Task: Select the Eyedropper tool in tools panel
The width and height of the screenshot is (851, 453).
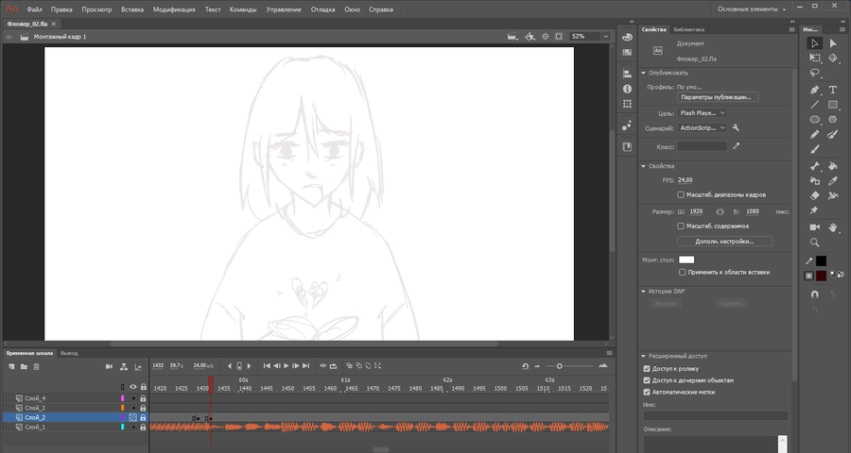Action: 832,181
